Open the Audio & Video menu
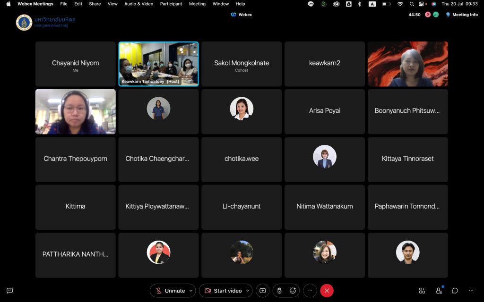Screen dimensions: 484x302 [x=138, y=4]
